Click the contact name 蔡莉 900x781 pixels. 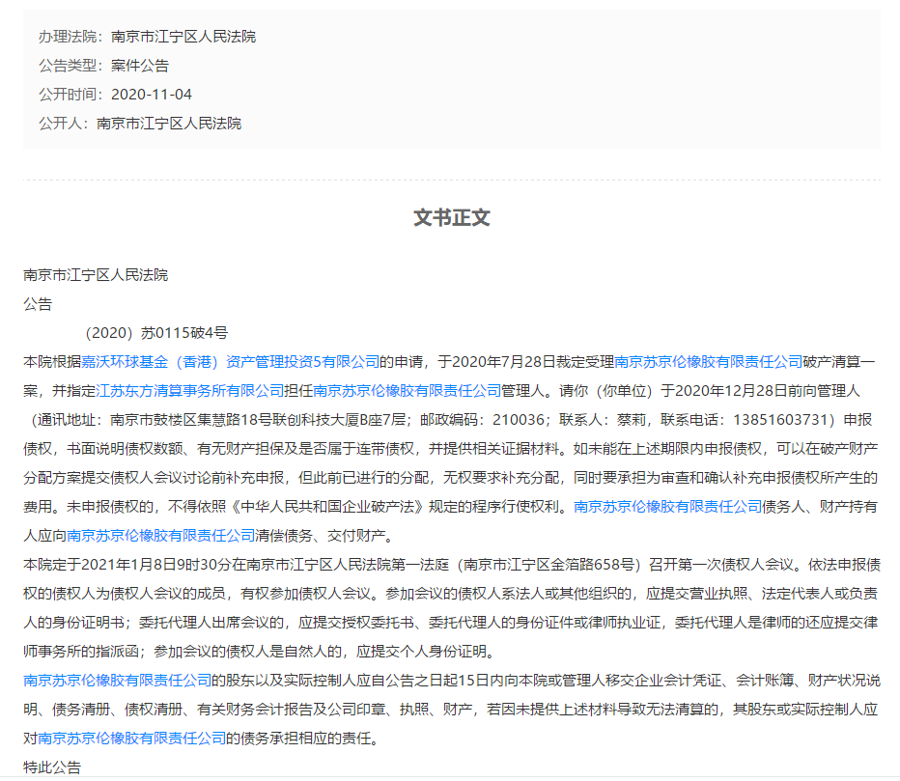[632, 420]
